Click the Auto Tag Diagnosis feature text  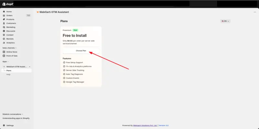click(x=74, y=74)
